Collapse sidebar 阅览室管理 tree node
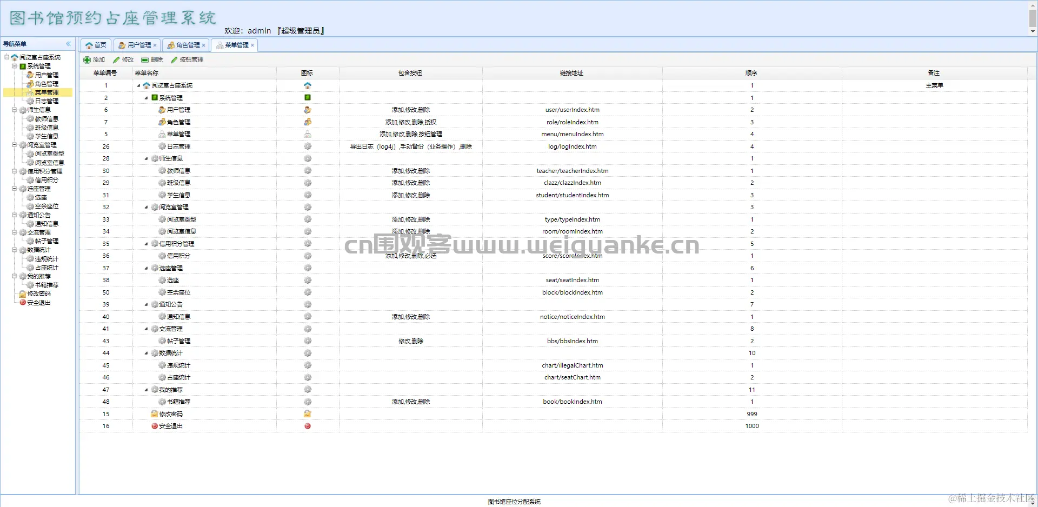 15,145
